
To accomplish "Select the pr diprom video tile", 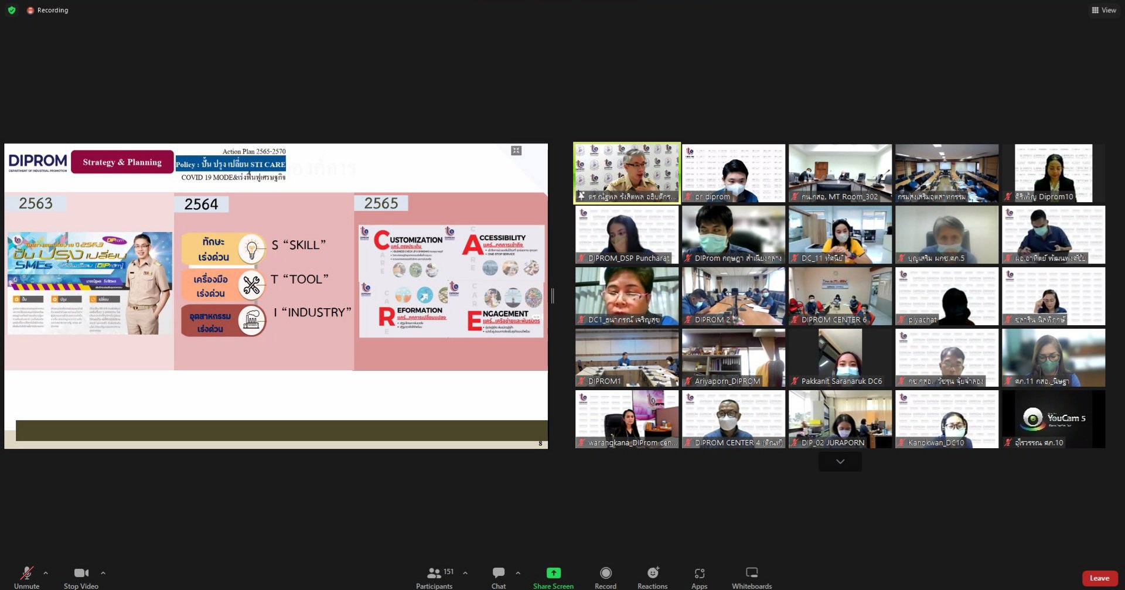I will coord(734,173).
